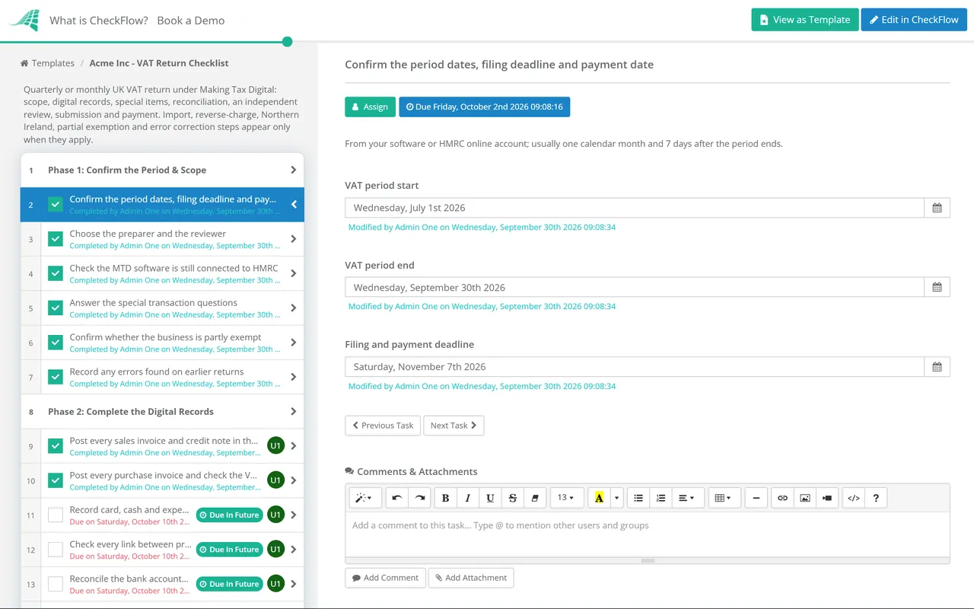The image size is (974, 609).
Task: Click the Assign button
Action: pos(371,107)
